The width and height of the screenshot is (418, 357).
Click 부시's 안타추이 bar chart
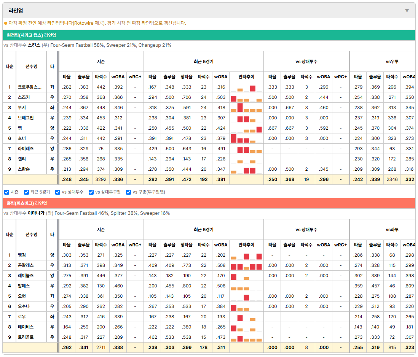[246, 108]
